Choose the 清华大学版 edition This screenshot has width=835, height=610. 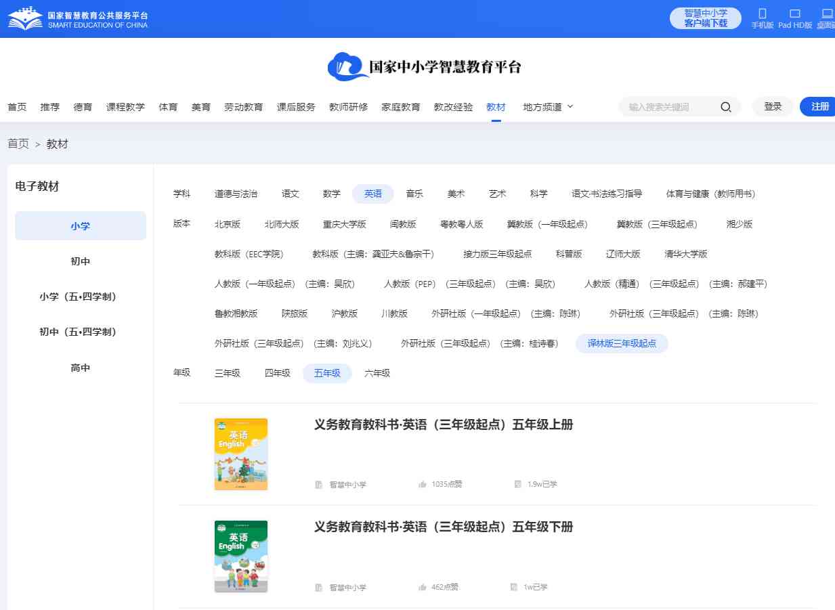pyautogui.click(x=686, y=254)
